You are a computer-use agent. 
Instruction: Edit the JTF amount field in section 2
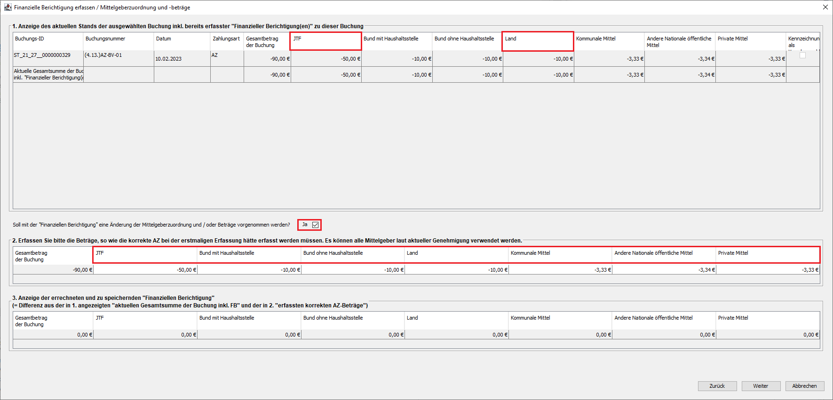point(145,270)
